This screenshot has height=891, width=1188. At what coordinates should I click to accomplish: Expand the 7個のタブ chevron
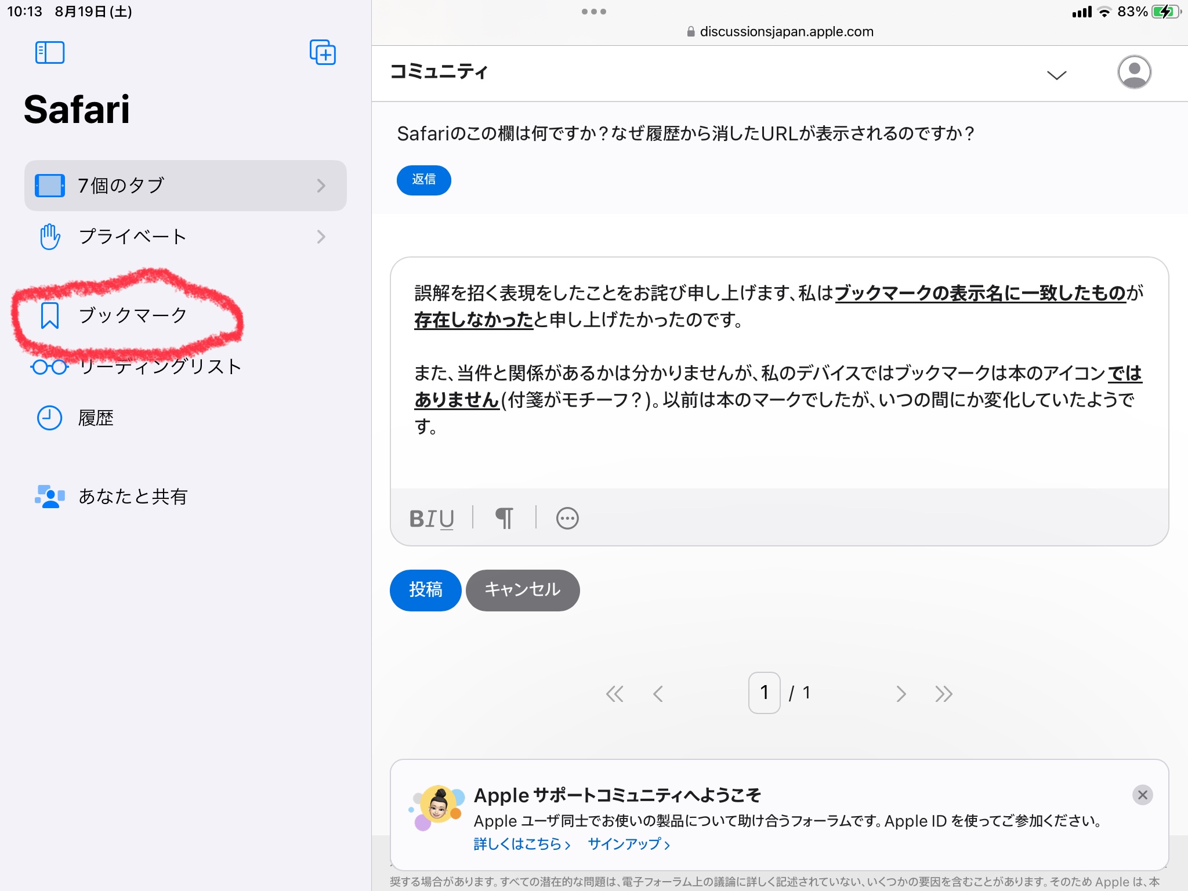point(321,186)
